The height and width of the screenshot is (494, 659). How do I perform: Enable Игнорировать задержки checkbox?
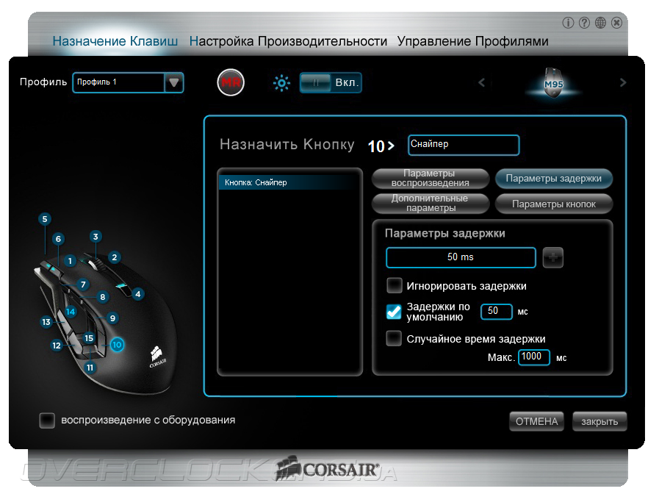[x=395, y=285]
